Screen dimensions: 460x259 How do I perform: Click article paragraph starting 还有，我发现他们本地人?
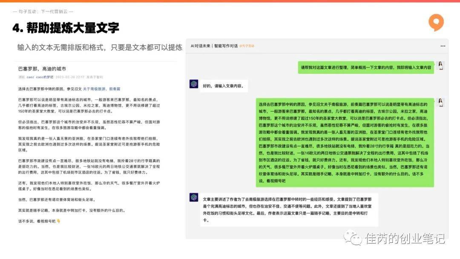click(x=89, y=186)
